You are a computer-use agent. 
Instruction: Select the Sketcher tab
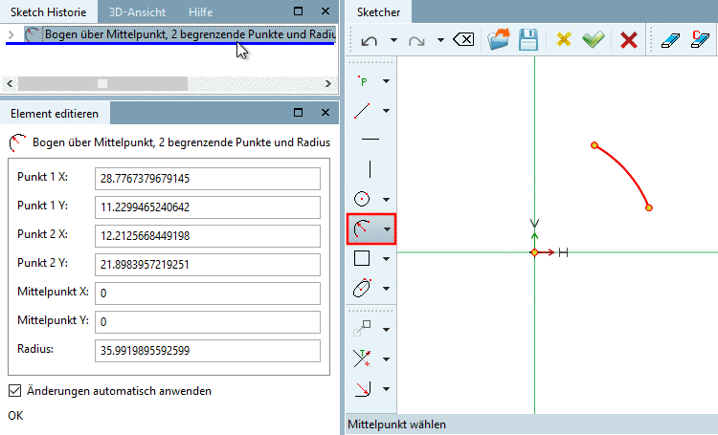379,11
